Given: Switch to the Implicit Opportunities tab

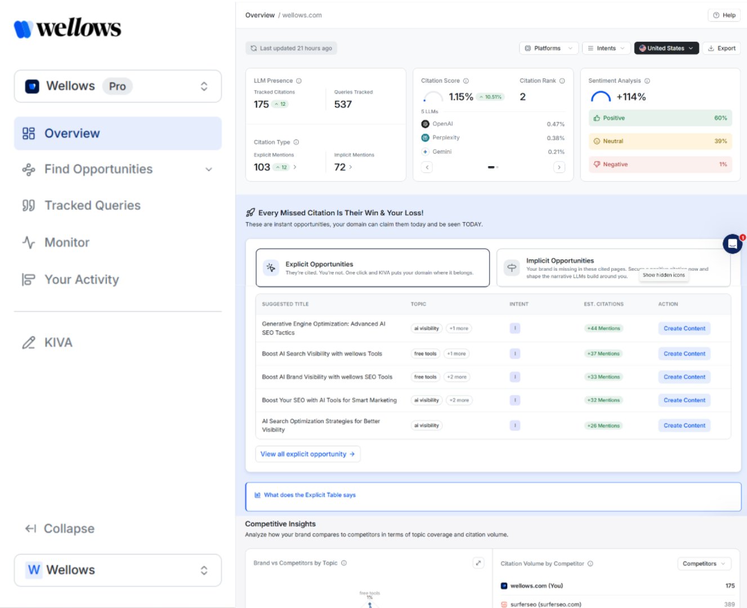Looking at the screenshot, I should (x=611, y=267).
